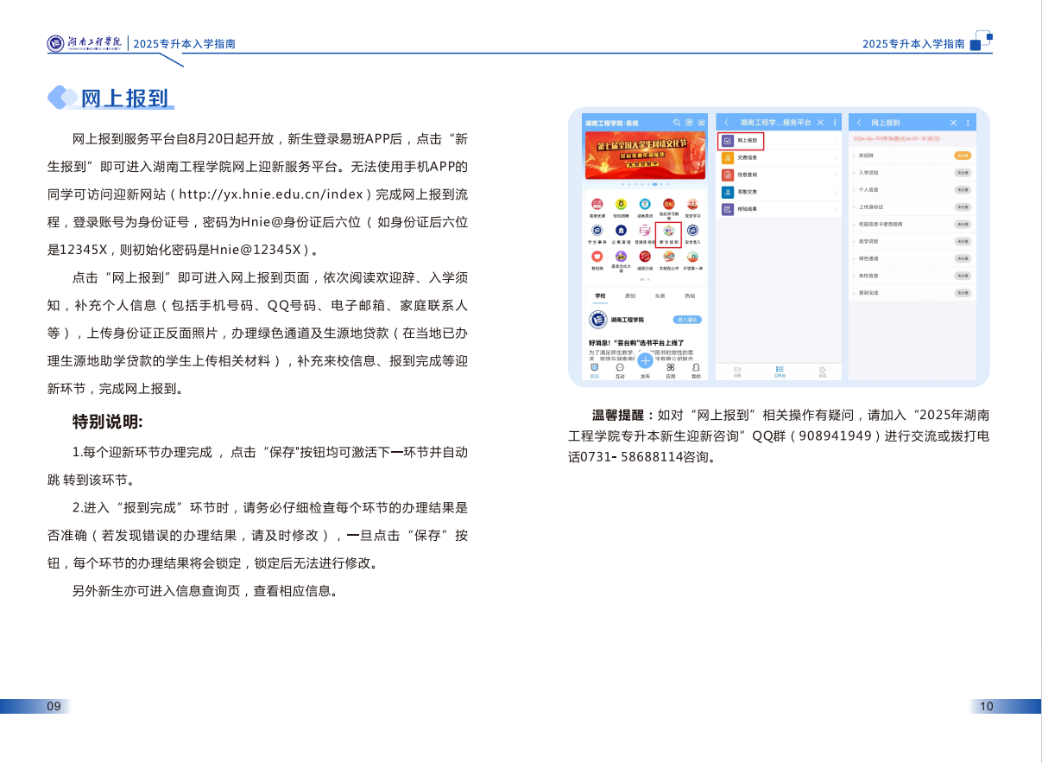Image resolution: width=1042 pixels, height=763 pixels.
Task: Tap the red 网络文化节 banner image
Action: point(645,155)
